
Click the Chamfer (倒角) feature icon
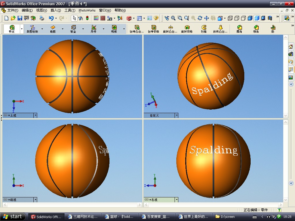pos(256,29)
